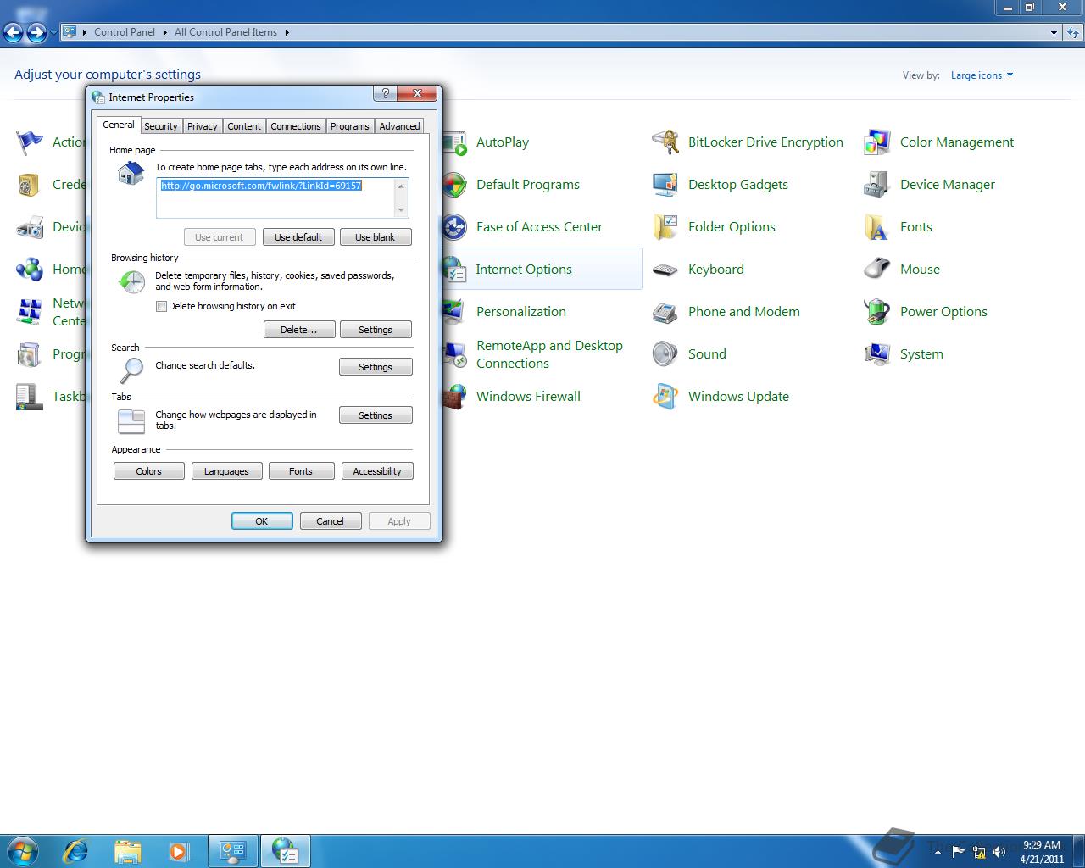This screenshot has height=868, width=1085.
Task: Click the Network and Sharing Center icon
Action: tap(30, 312)
